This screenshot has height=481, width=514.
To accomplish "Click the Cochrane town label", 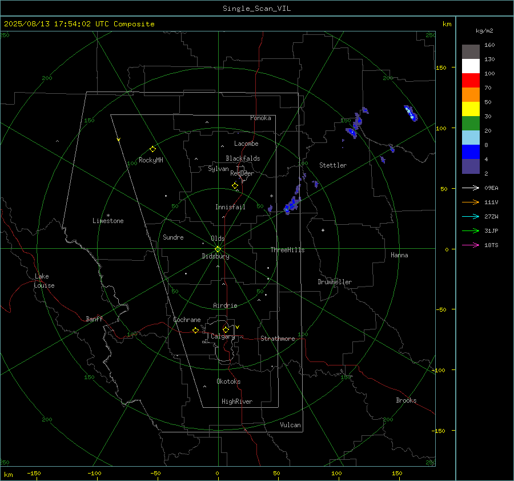I will (187, 320).
